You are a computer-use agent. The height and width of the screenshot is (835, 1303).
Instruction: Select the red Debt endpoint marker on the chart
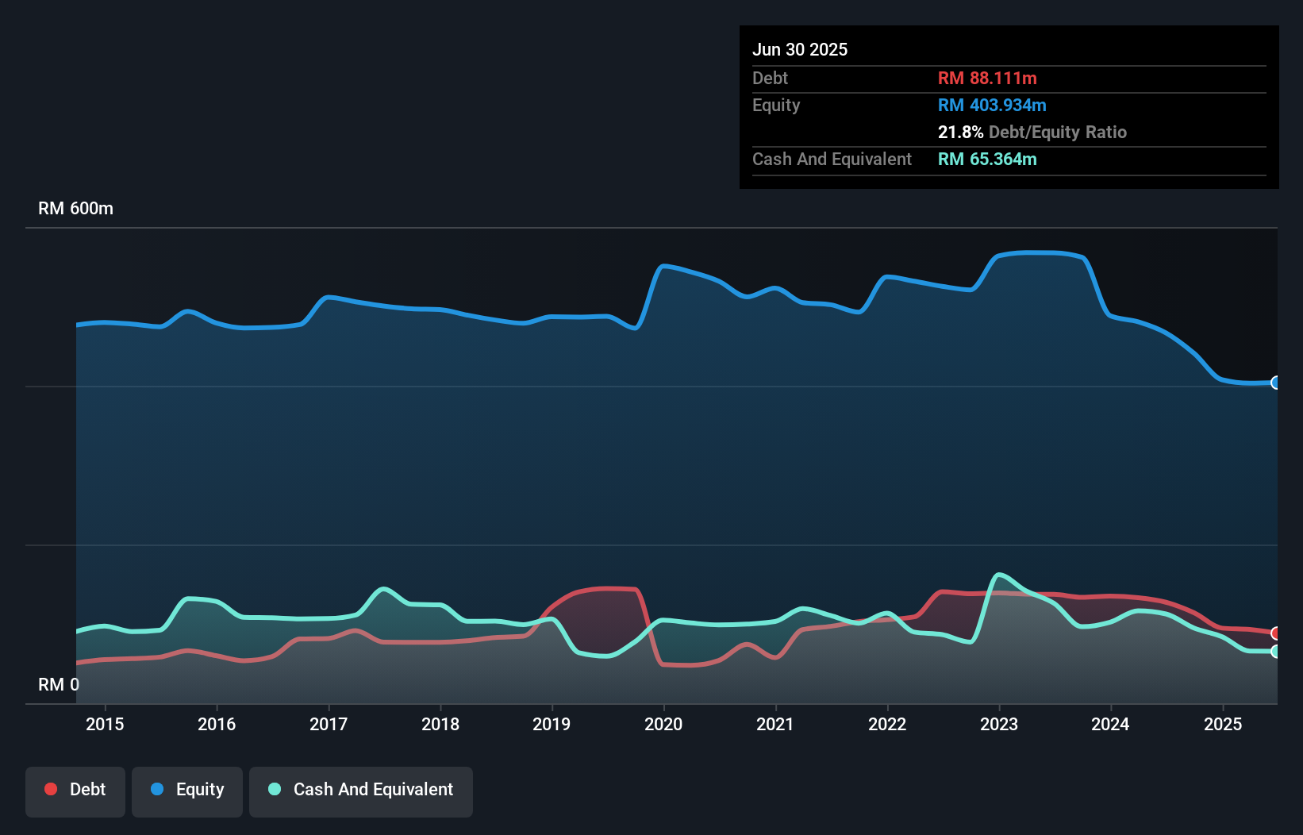tap(1275, 633)
